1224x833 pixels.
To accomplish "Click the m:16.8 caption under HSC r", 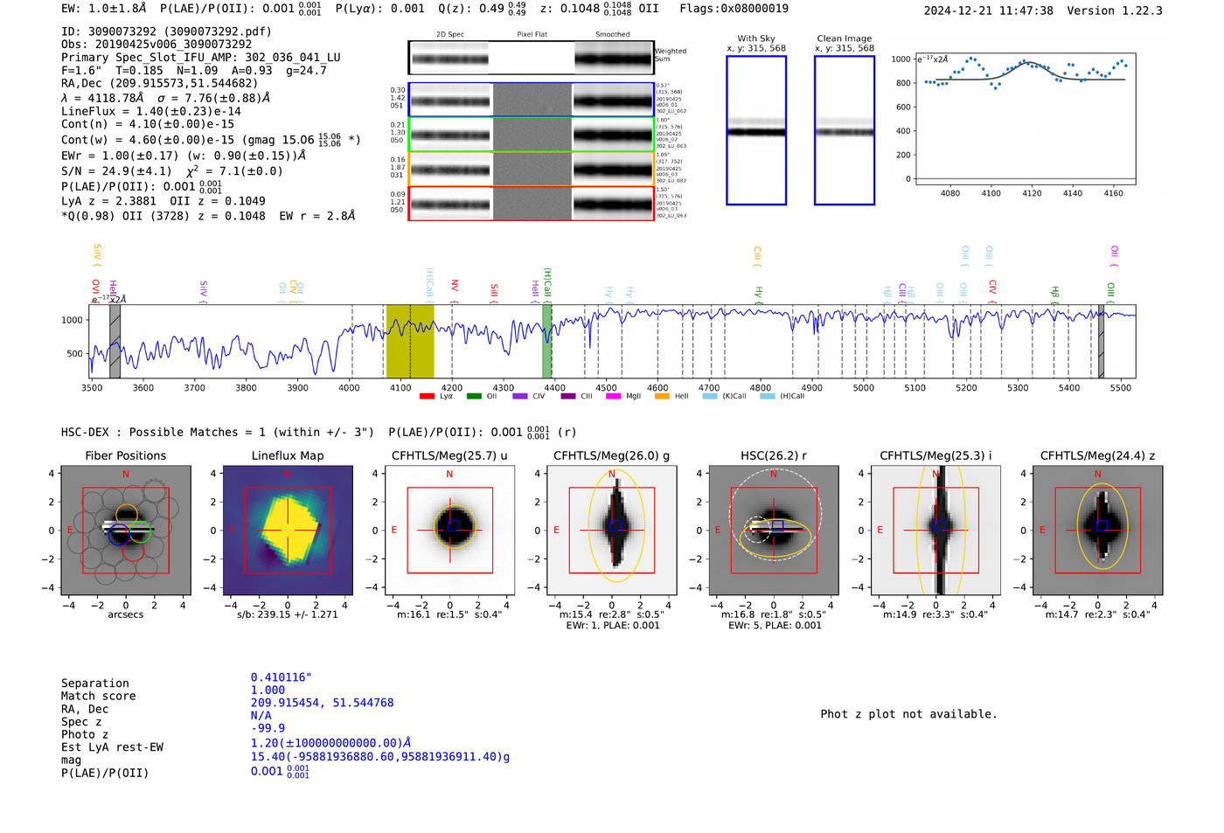I will [x=774, y=614].
